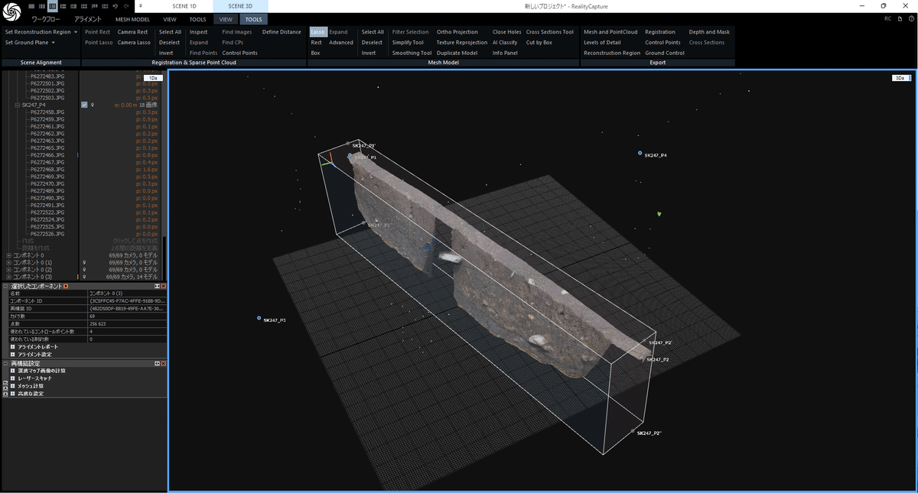Click Cut by Box tool
This screenshot has width=918, height=493.
tap(539, 43)
